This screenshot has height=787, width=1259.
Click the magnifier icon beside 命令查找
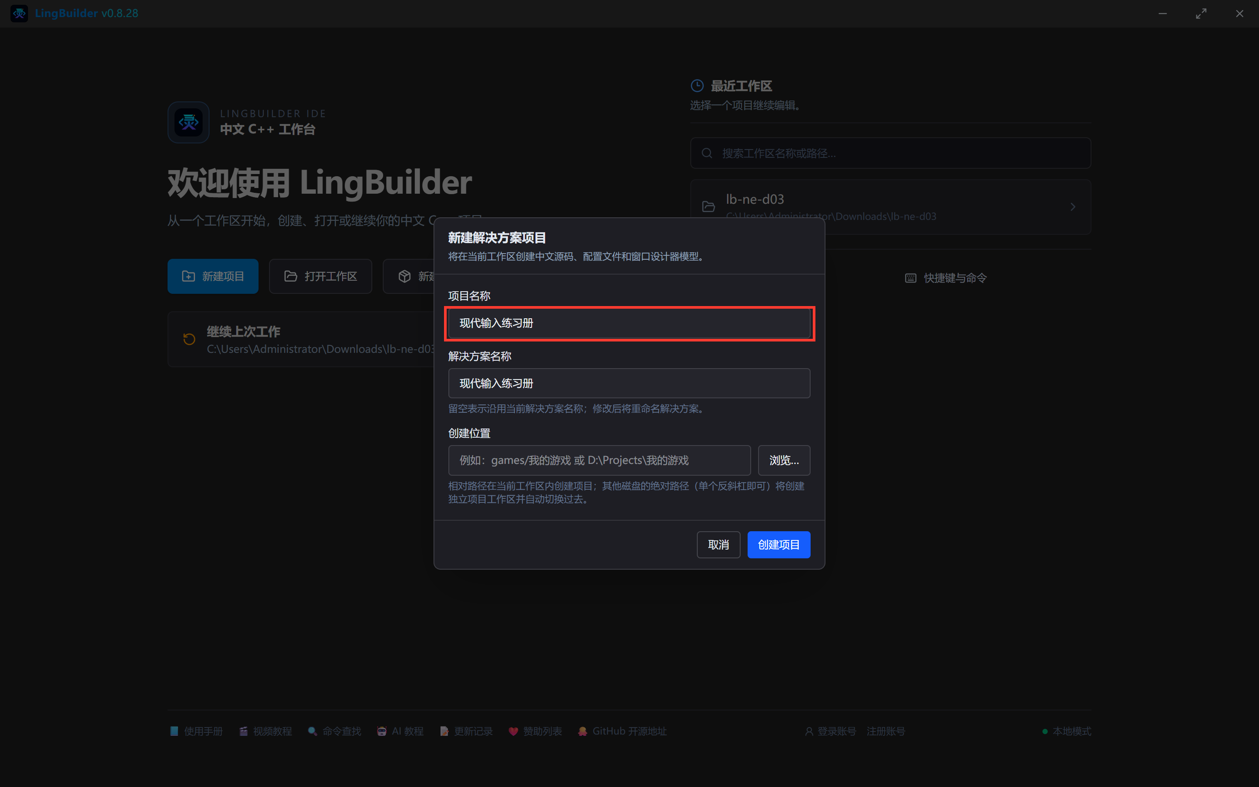pyautogui.click(x=312, y=731)
